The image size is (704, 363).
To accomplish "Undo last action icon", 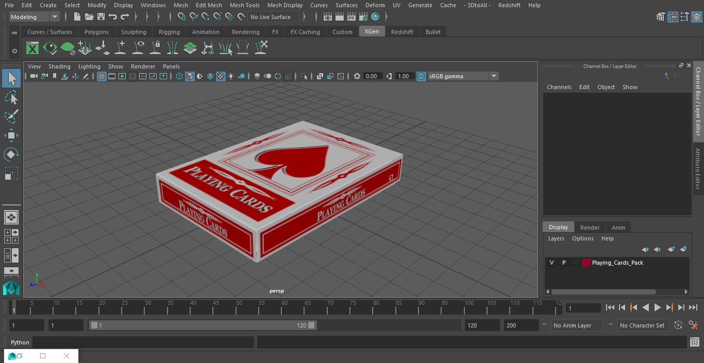I will point(113,17).
